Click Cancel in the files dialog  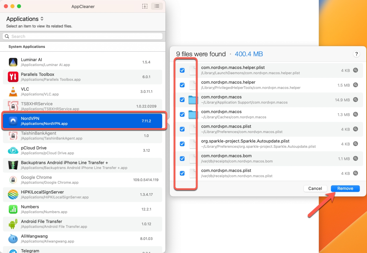pos(315,189)
